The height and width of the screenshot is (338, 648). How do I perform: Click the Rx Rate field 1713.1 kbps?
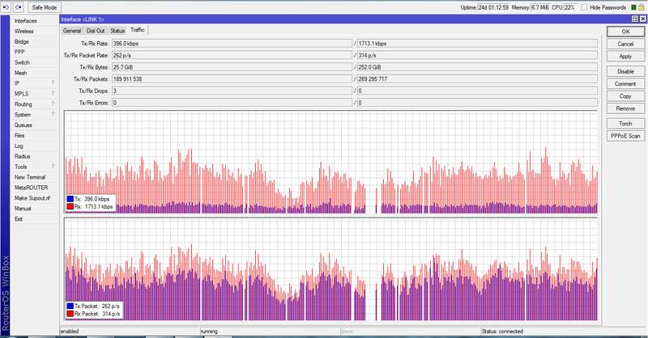pyautogui.click(x=477, y=44)
